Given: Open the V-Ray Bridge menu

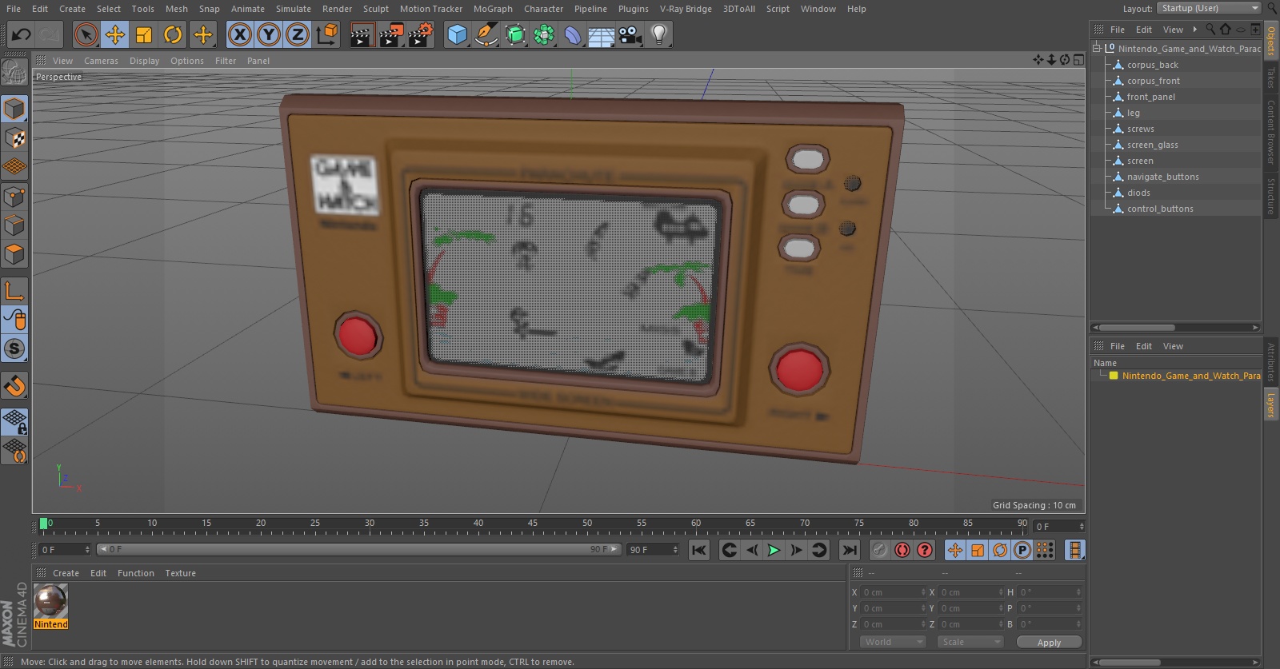Looking at the screenshot, I should click(686, 9).
